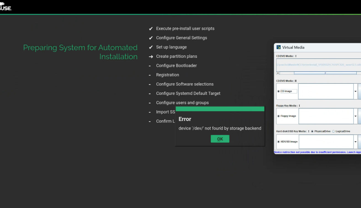Click the 'CD/DVD Media : I' label
This screenshot has width=361, height=208.
coord(286,56)
